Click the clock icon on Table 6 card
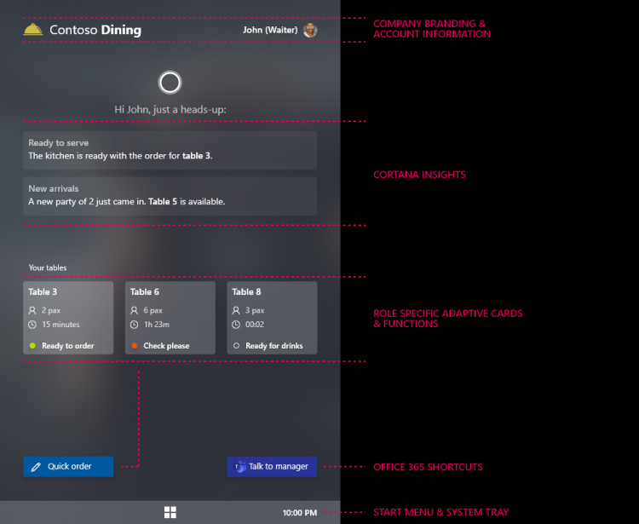The width and height of the screenshot is (639, 524). [135, 325]
